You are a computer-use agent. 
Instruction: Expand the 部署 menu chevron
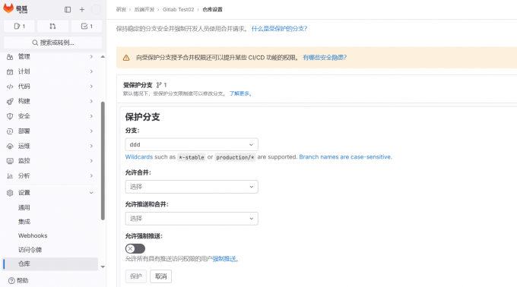[x=91, y=131]
